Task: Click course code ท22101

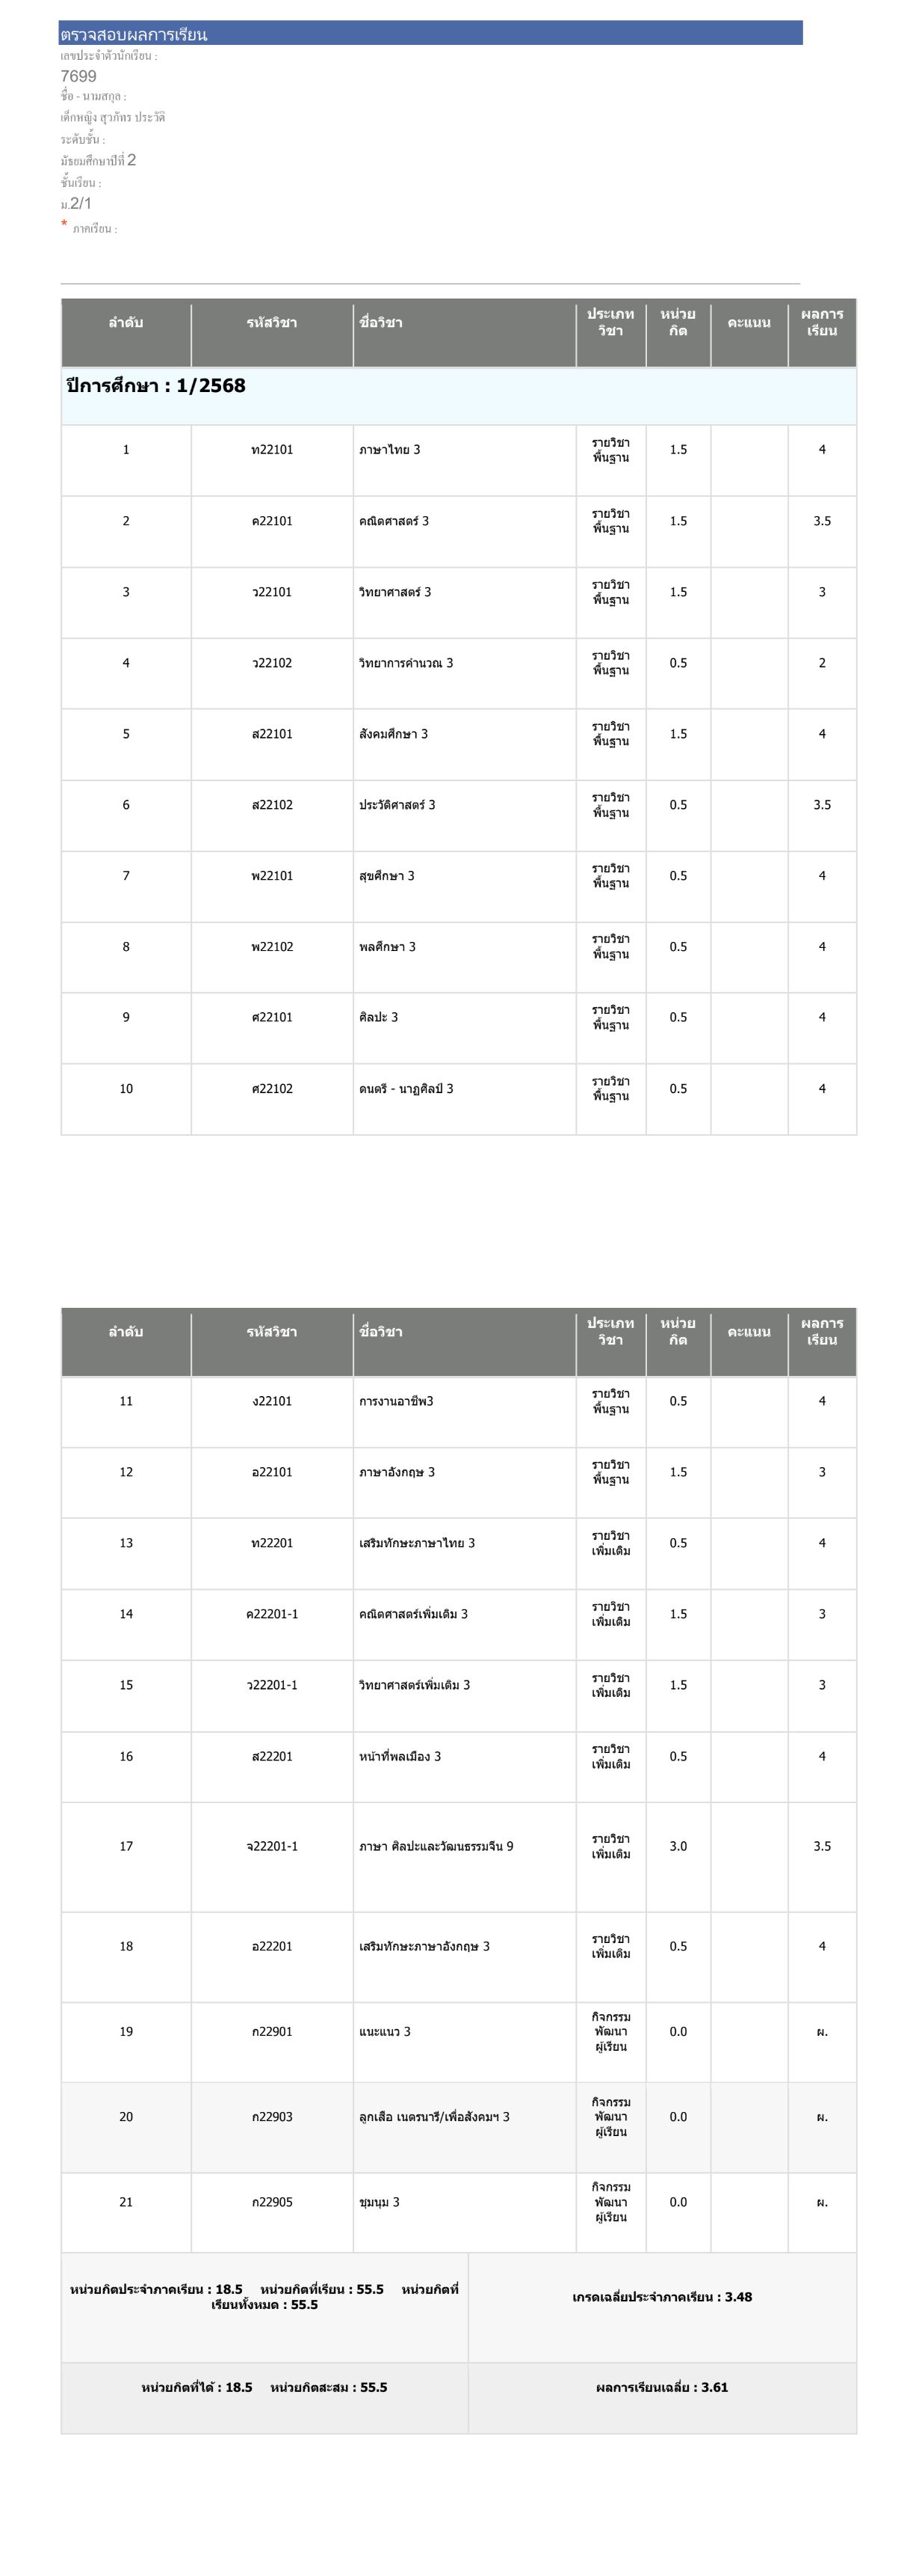Action: pos(272,450)
